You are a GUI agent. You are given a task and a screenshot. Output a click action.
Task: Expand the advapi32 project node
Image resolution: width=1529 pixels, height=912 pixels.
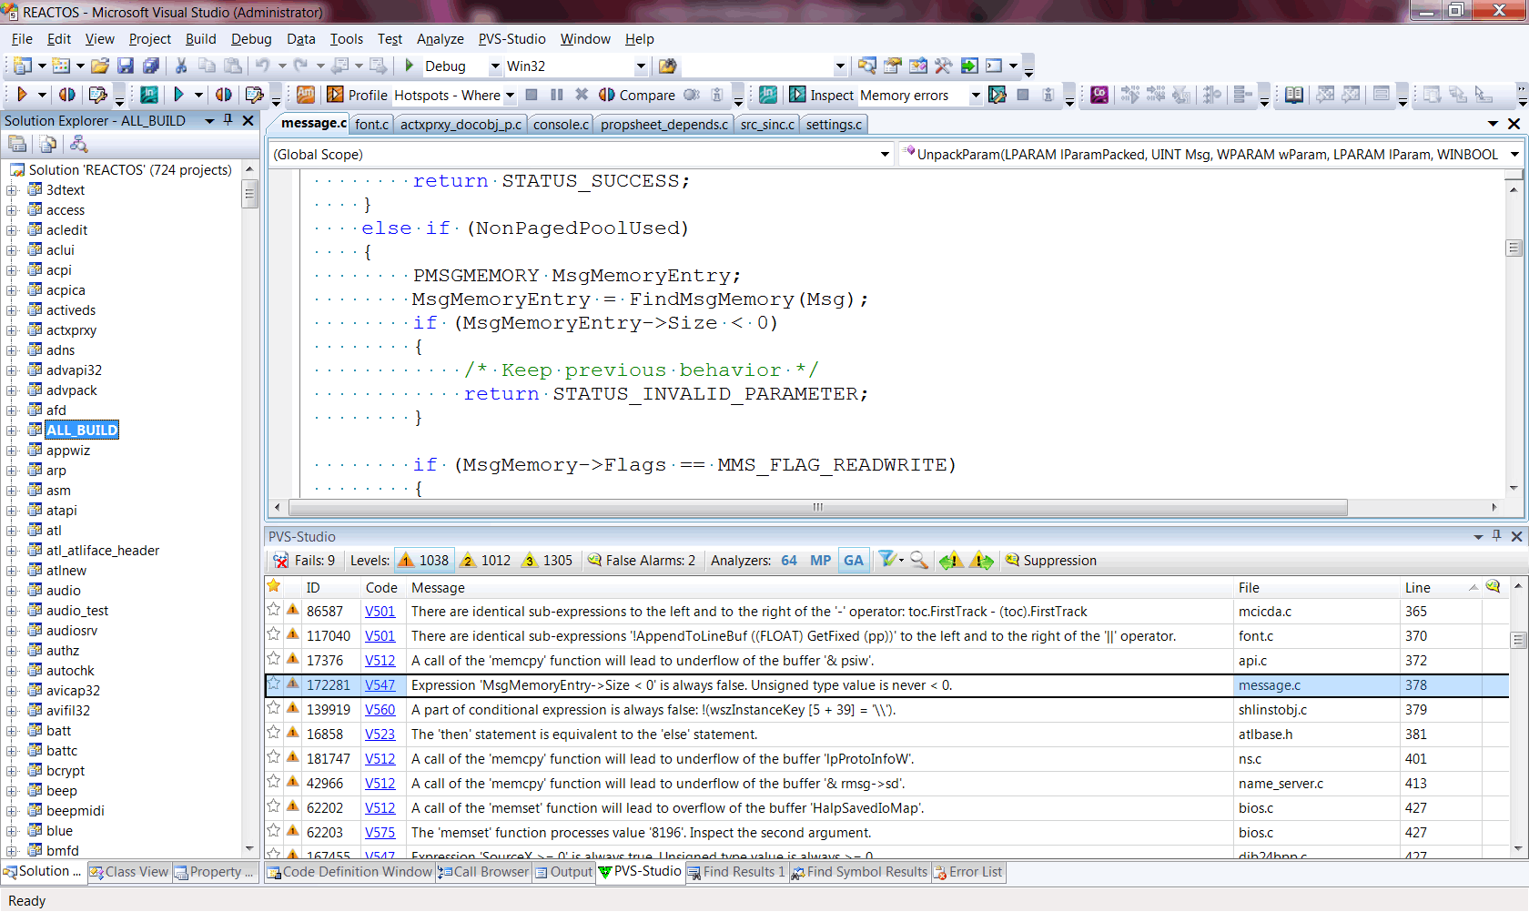point(12,370)
